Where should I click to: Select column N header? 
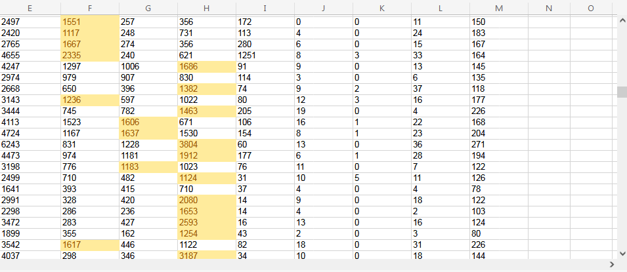click(549, 9)
